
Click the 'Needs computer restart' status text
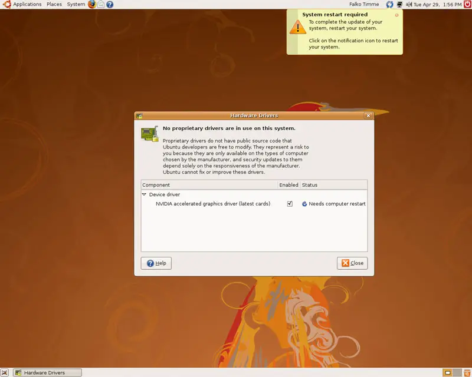(x=337, y=204)
